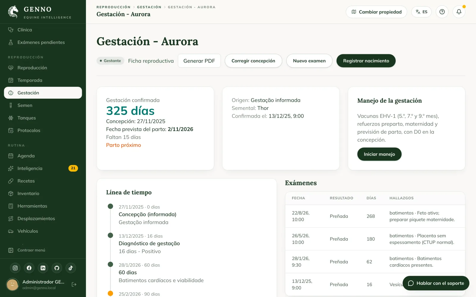Click Hablar con el soporte chat button

[436, 283]
